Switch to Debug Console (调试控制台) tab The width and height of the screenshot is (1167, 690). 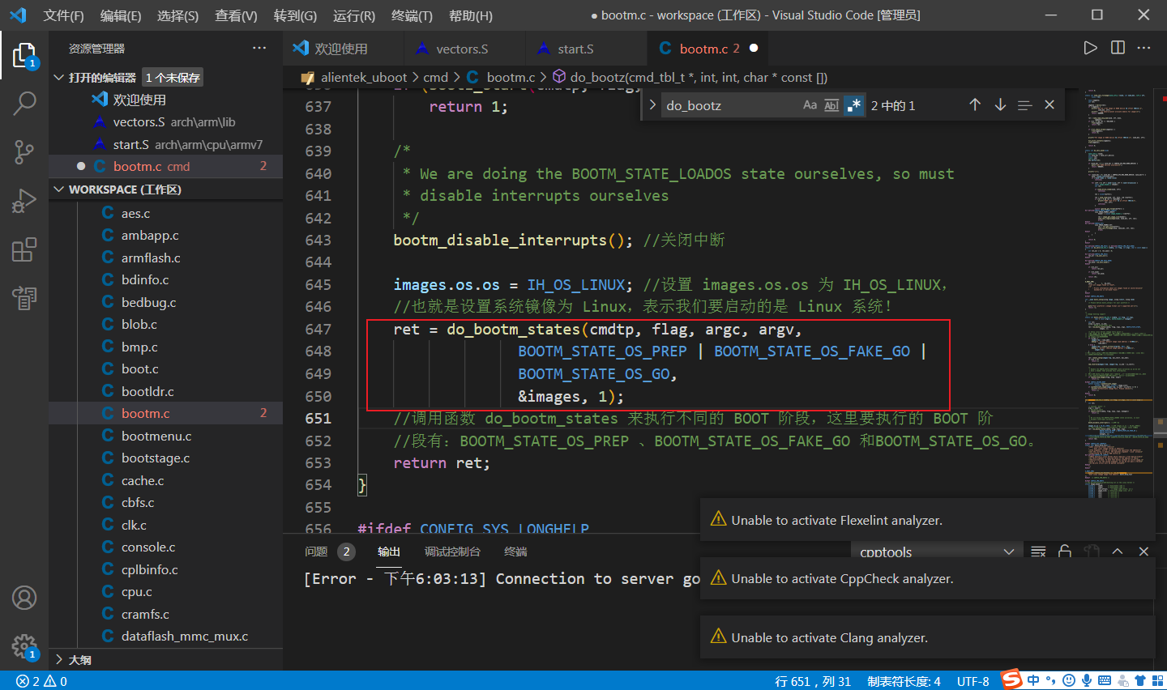[x=452, y=552]
